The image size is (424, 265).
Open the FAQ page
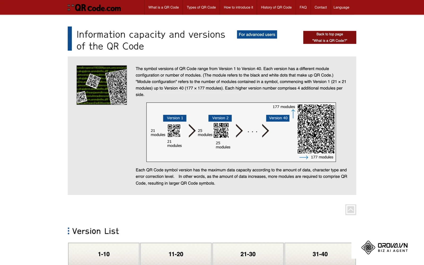pyautogui.click(x=303, y=7)
